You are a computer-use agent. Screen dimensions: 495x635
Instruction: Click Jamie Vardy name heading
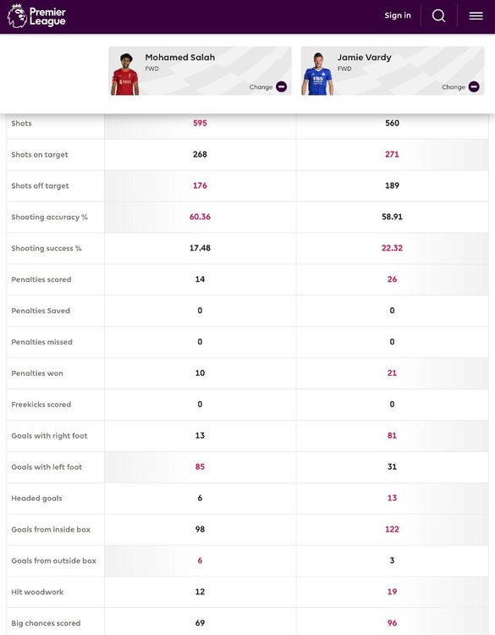tap(364, 58)
